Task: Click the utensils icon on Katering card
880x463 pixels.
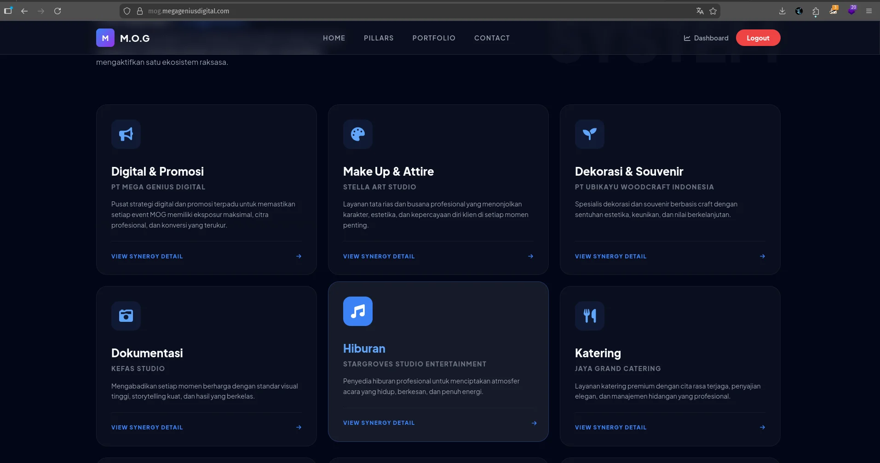Action: pos(589,316)
